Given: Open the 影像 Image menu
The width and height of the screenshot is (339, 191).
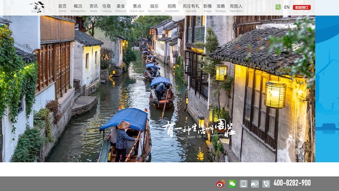Looking at the screenshot, I should click(208, 8).
